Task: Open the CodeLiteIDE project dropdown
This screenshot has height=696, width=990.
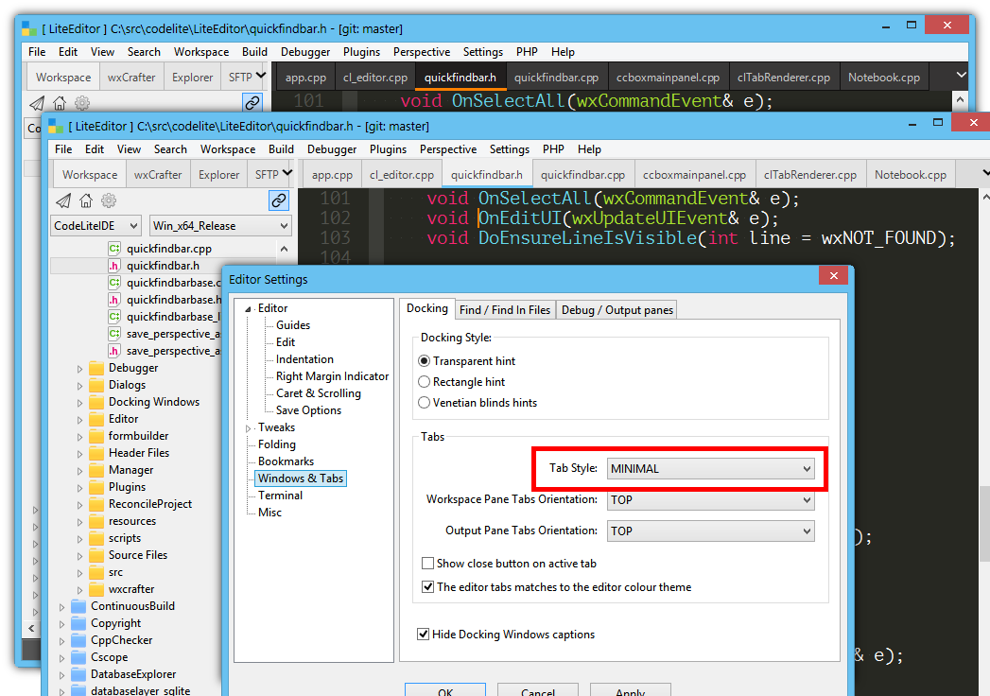Action: [96, 225]
